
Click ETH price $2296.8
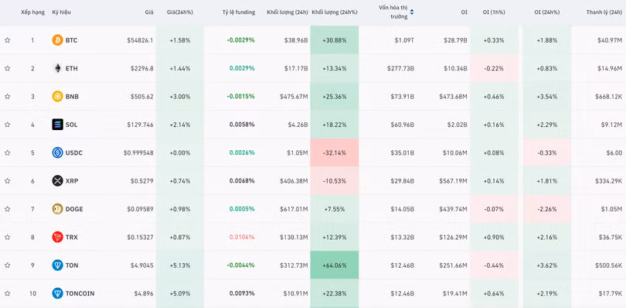pos(141,68)
